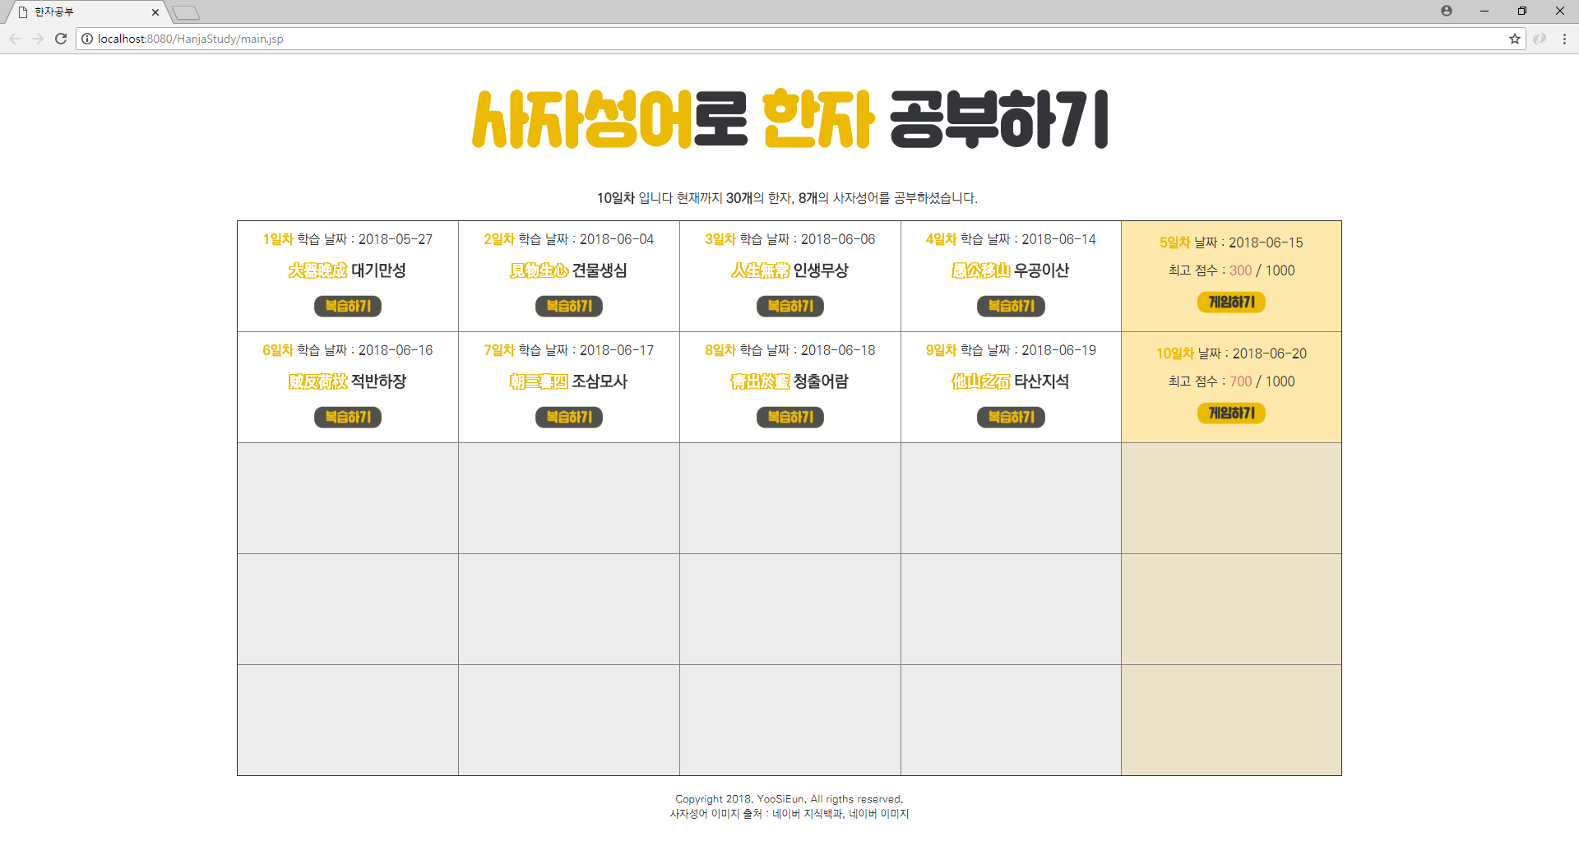Review 1일차 대기만성 with 복습하기

coord(347,306)
